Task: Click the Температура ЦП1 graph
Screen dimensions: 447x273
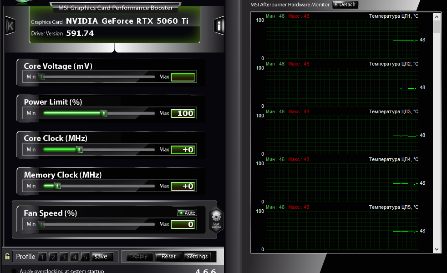Action: [342, 39]
